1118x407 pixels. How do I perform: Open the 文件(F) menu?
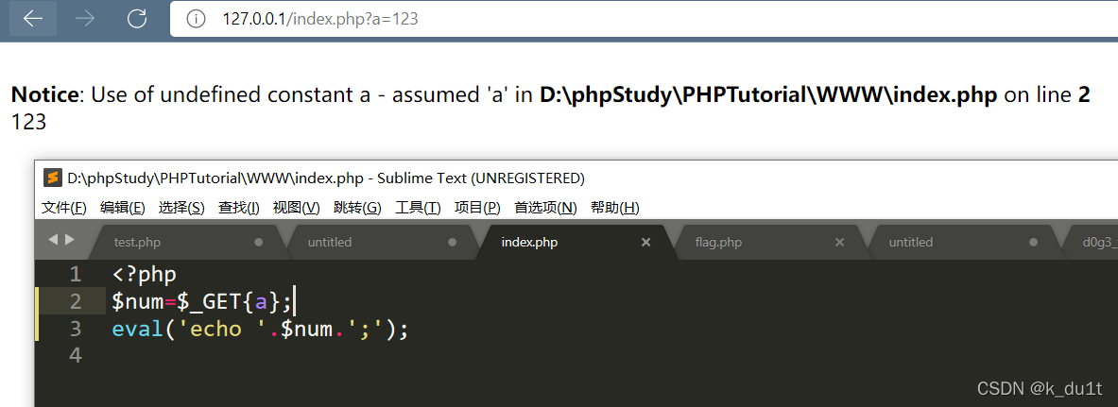pos(64,208)
